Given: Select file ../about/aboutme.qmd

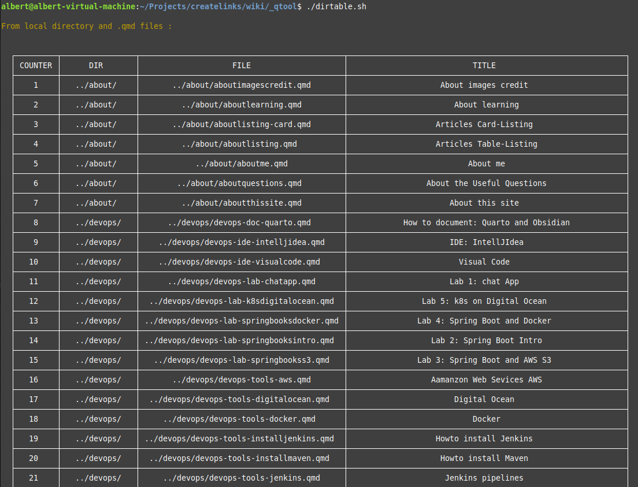Looking at the screenshot, I should coord(242,163).
